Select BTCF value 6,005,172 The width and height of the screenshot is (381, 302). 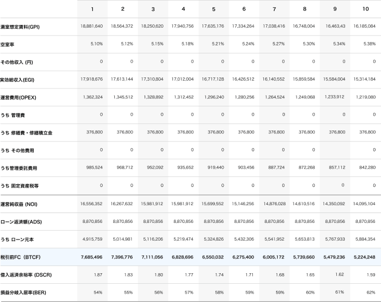click(273, 257)
